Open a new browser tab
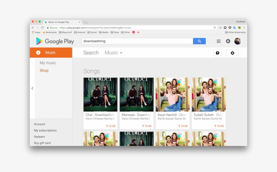Screen dimensions: 277x172 [85, 22]
